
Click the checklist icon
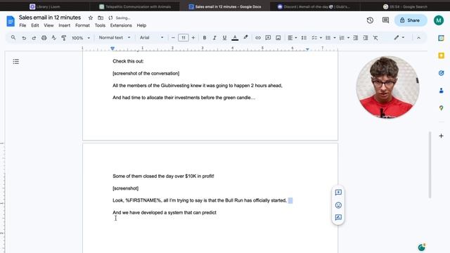click(x=314, y=37)
